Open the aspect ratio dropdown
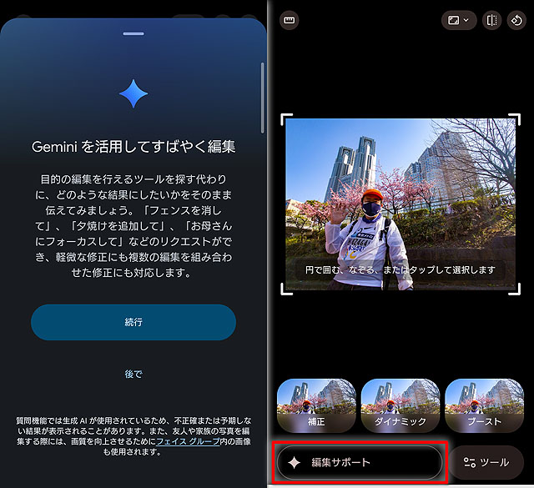The height and width of the screenshot is (488, 534). pos(458,19)
